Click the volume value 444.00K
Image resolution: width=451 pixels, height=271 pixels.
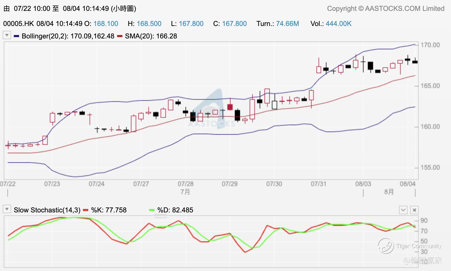pyautogui.click(x=339, y=24)
